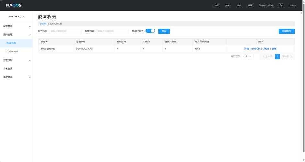Open 订阅者 for jeecg-gateway
Screen dimensions: 305x162
pos(266,49)
